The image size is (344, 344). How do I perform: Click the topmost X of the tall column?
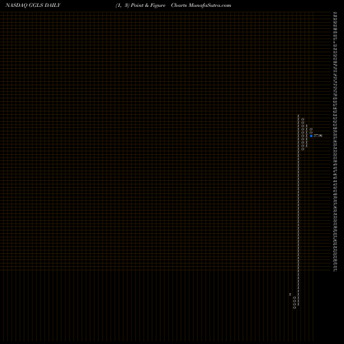click(299, 116)
